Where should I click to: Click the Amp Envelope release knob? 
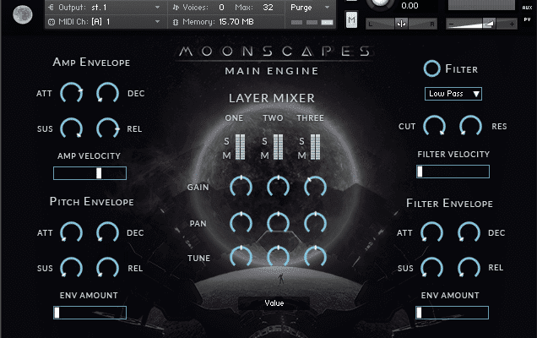[x=108, y=128]
